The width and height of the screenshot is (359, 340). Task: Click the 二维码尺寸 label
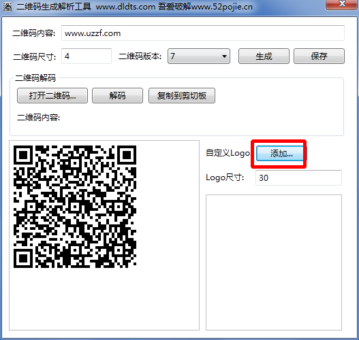34,56
